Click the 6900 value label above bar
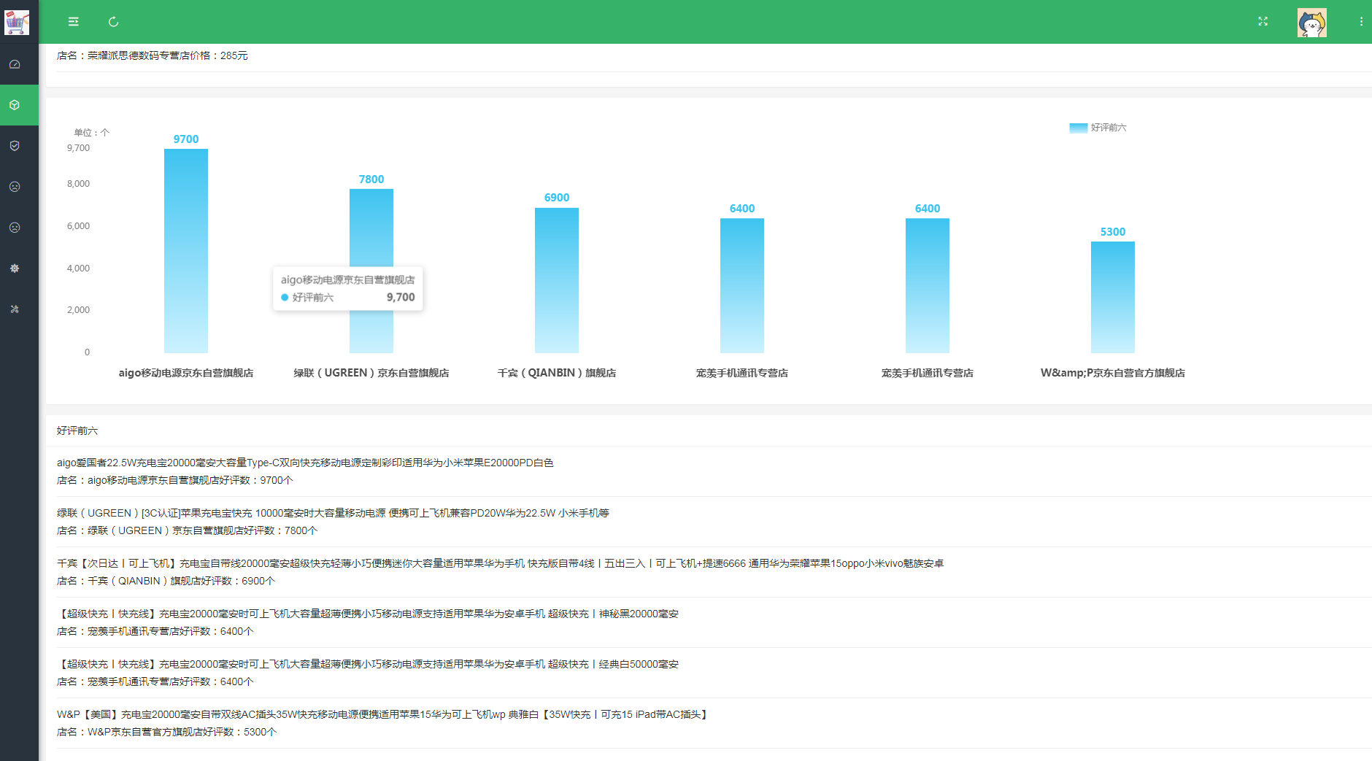This screenshot has width=1372, height=761. click(x=557, y=198)
